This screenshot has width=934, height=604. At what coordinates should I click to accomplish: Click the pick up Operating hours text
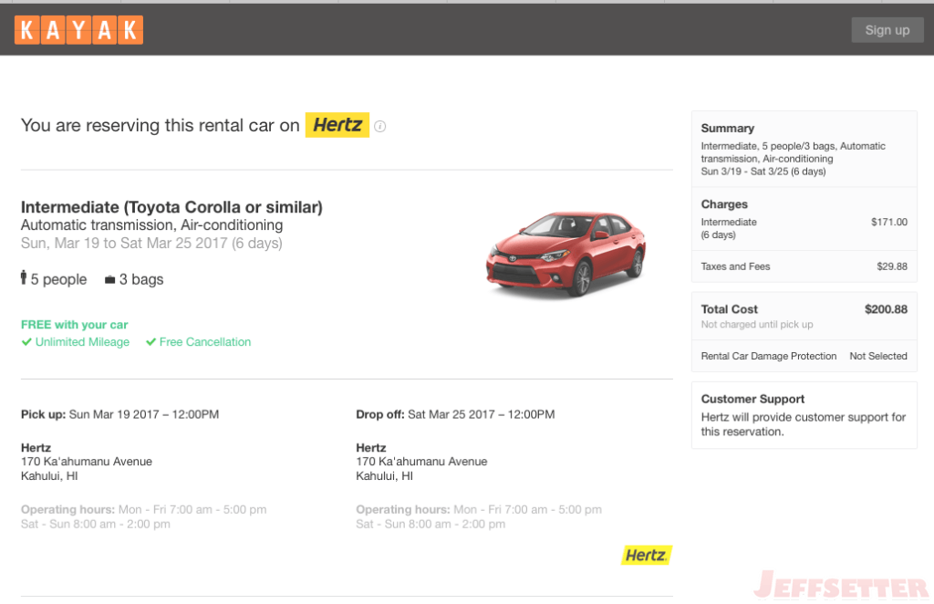[143, 517]
